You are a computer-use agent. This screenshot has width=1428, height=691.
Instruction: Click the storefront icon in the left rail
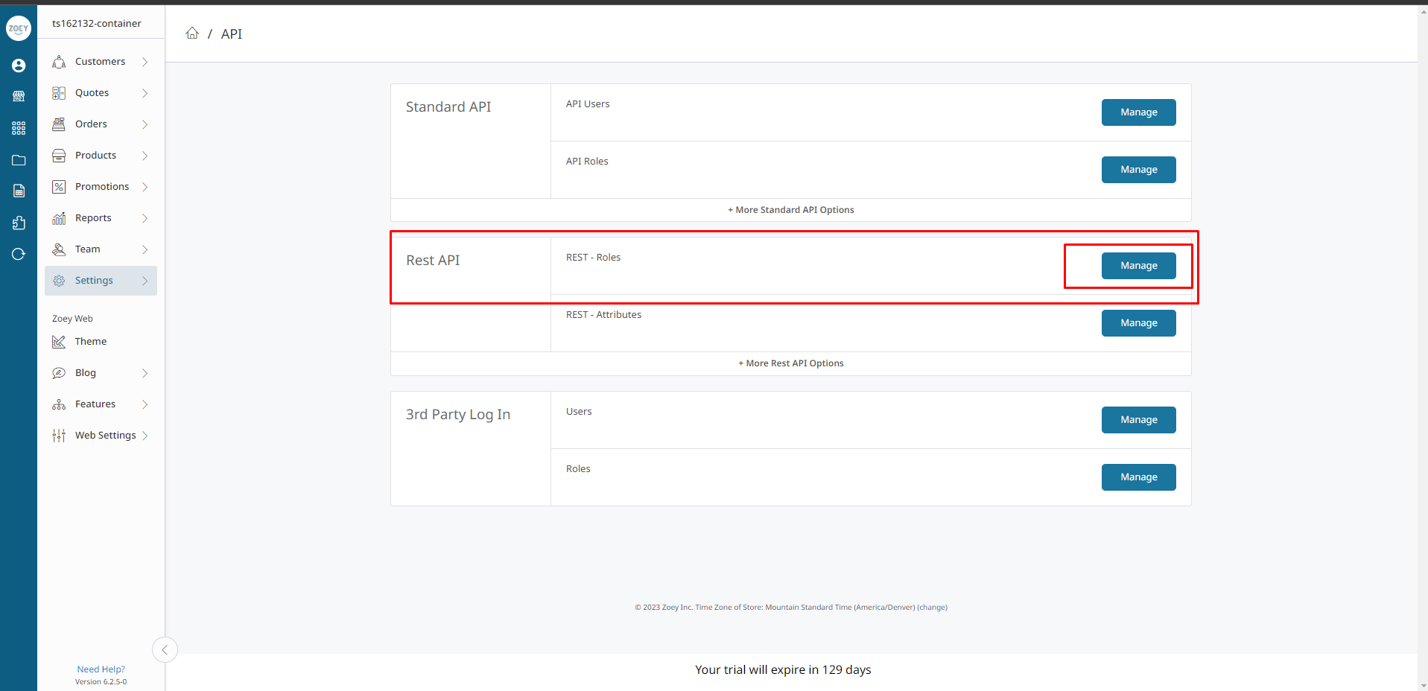tap(19, 96)
